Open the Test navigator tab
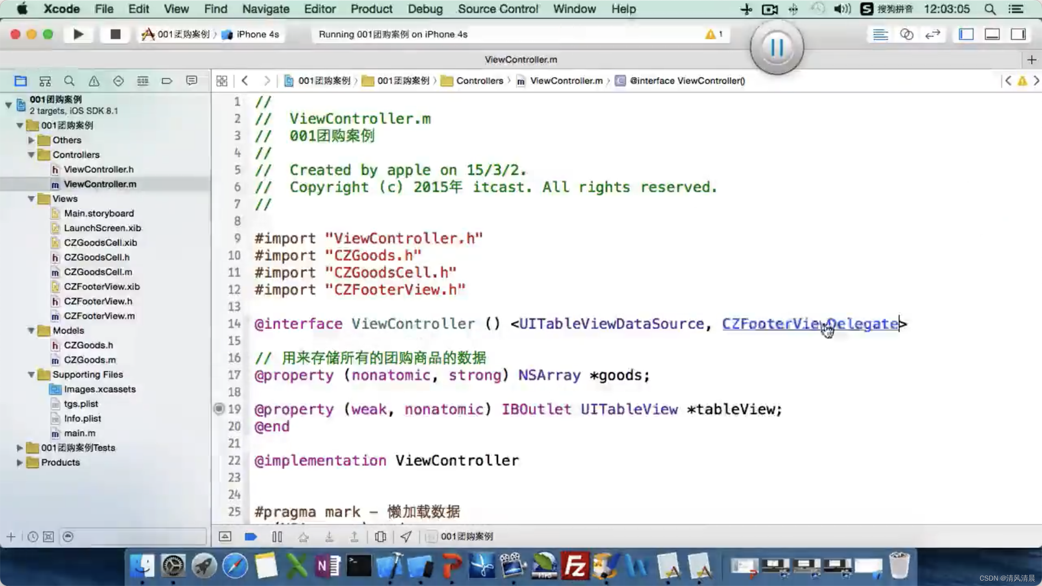Image resolution: width=1042 pixels, height=586 pixels. [x=118, y=81]
